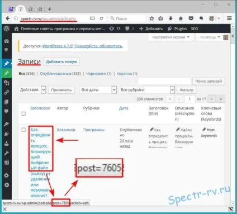This screenshot has height=214, width=237.
Task: Filter by Черновики (1)
Action: point(98,74)
